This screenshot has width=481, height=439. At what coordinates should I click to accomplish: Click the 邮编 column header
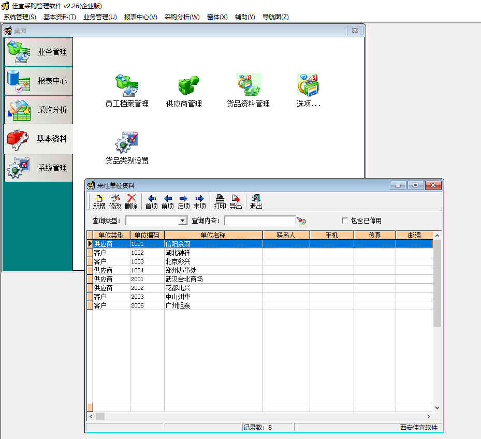414,235
